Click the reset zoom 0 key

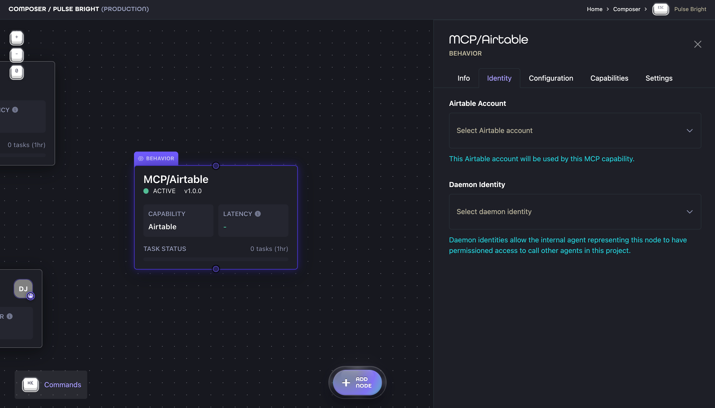tap(16, 72)
